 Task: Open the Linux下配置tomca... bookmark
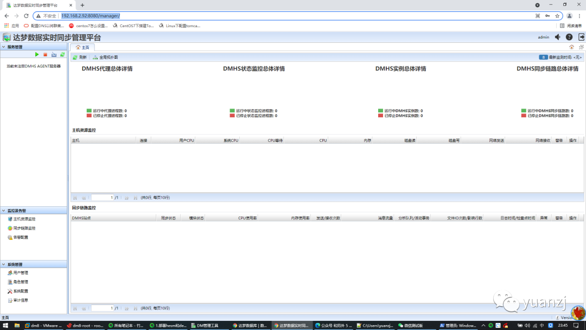pos(180,26)
